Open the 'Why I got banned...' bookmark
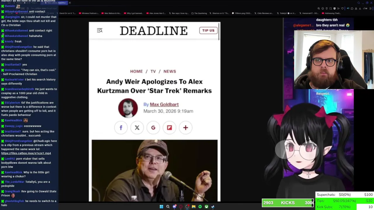374x210 pixels. pos(134,13)
